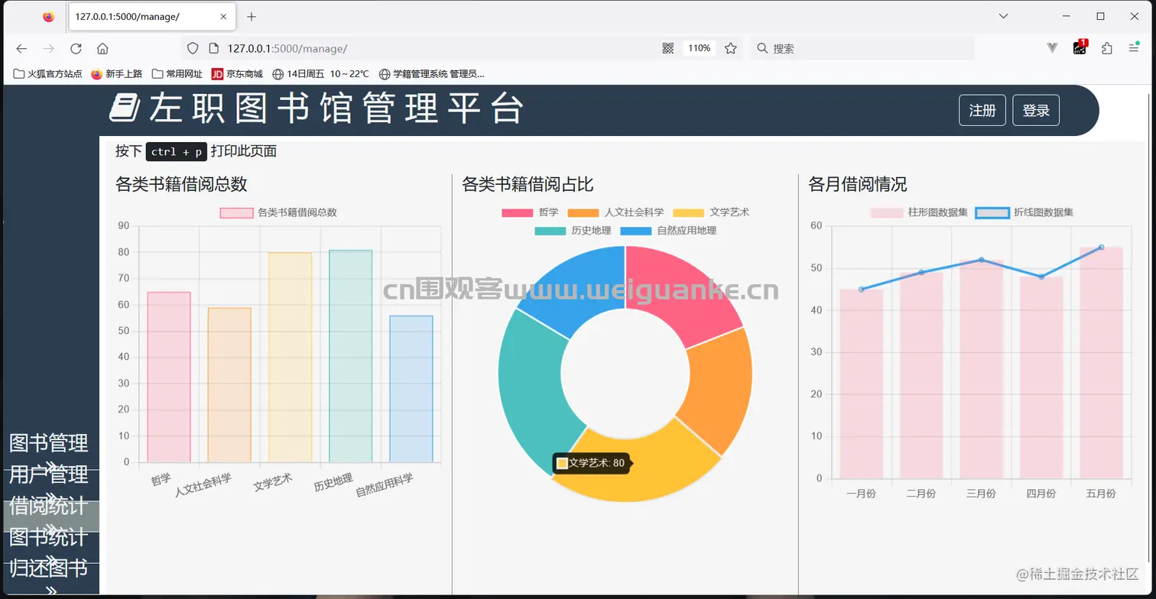Show site information from the page icon
This screenshot has height=599, width=1156.
coord(213,48)
